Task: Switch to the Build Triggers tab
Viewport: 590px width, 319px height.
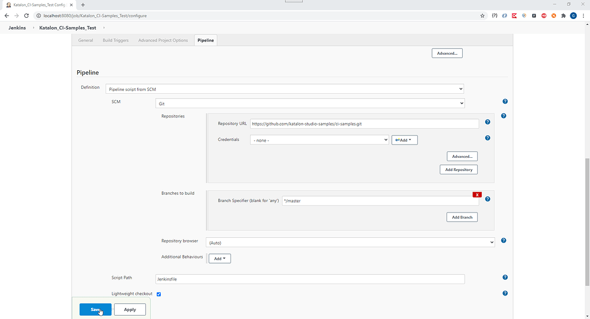Action: [115, 40]
